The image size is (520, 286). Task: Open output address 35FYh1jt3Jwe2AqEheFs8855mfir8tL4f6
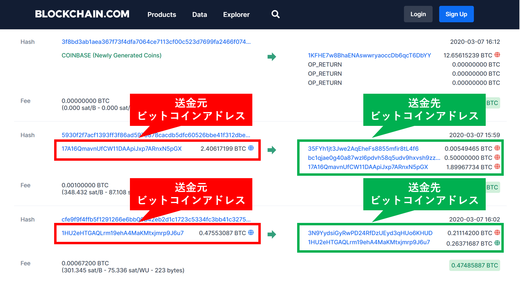click(363, 148)
